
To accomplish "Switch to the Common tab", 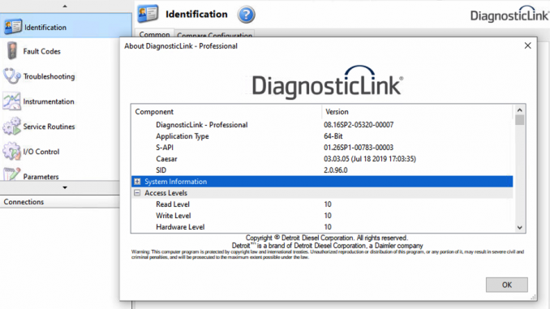I will 154,34.
